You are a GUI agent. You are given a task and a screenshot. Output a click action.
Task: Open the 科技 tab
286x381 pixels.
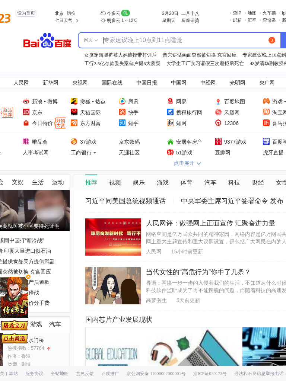(234, 182)
